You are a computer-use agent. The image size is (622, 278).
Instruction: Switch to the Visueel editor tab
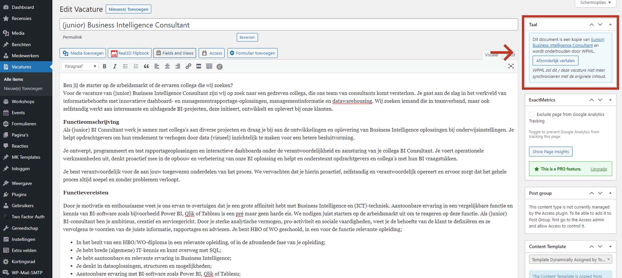(491, 55)
